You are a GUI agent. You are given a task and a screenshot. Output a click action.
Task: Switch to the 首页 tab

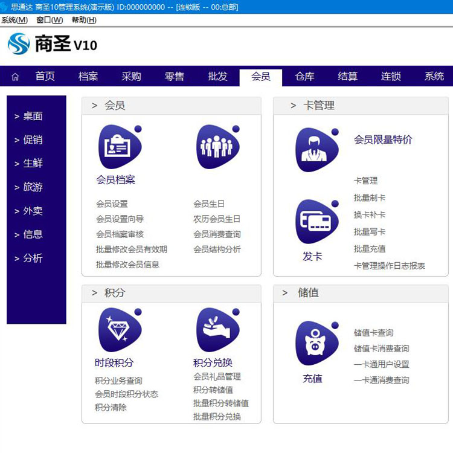coord(45,76)
